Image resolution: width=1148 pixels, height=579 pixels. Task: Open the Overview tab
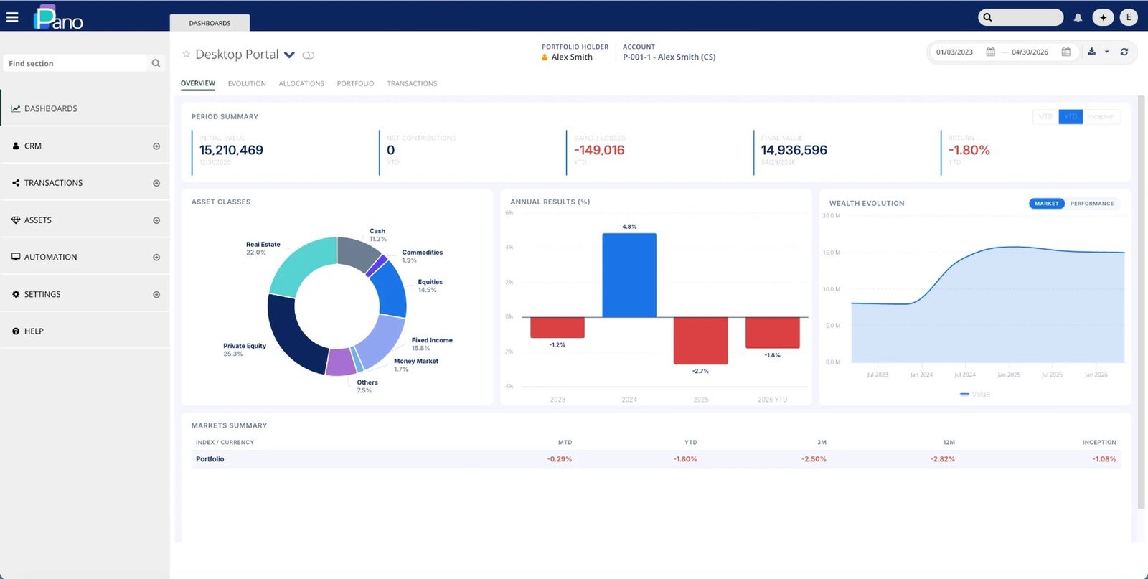tap(198, 83)
